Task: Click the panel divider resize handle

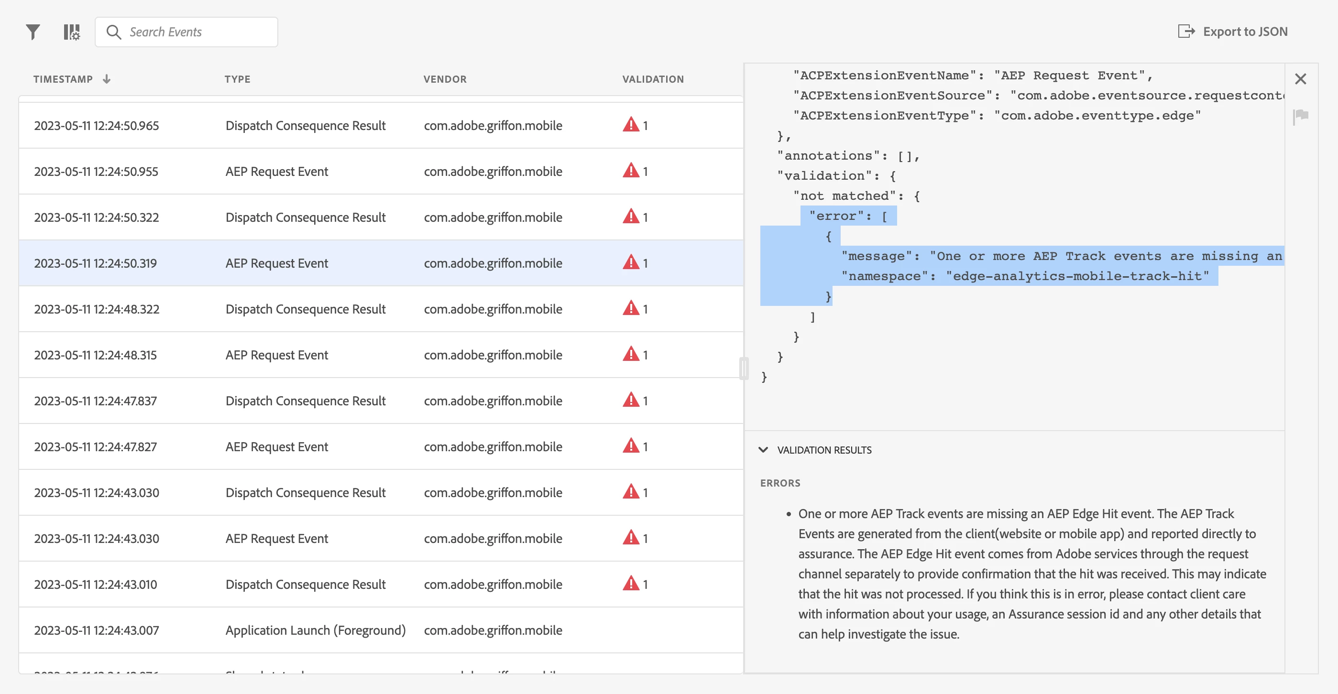Action: (x=744, y=369)
